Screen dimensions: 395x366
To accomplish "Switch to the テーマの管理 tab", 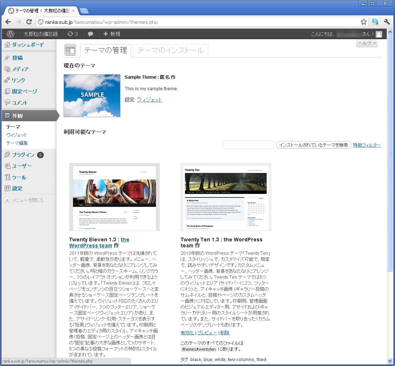I will 105,50.
